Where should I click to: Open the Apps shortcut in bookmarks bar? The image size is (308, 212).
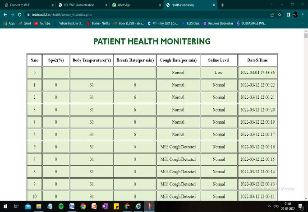pos(9,23)
